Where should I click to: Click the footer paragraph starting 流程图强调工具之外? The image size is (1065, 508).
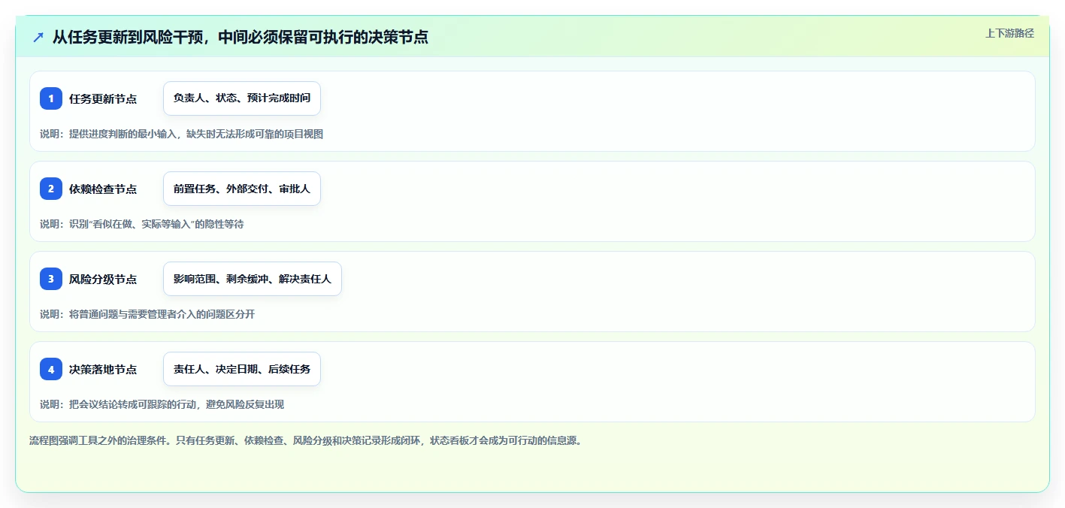(306, 440)
